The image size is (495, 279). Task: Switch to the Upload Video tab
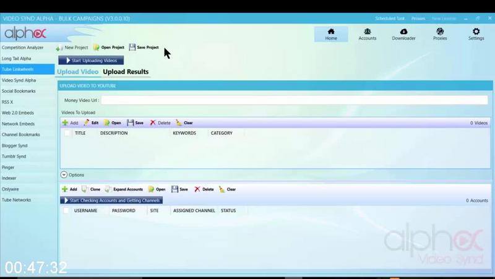78,72
